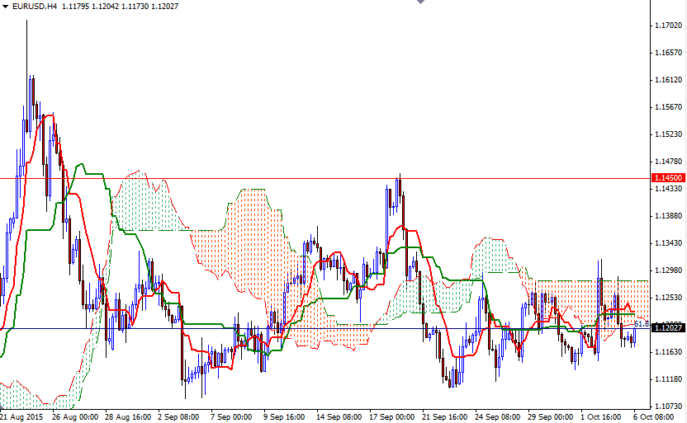This screenshot has height=423, width=687.
Task: Open the dropdown arrow beside EURUSD,H4
Action: click(x=6, y=7)
